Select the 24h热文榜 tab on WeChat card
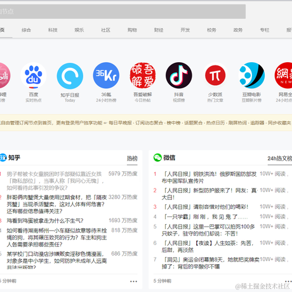This screenshot has height=292, width=292. pyautogui.click(x=280, y=158)
